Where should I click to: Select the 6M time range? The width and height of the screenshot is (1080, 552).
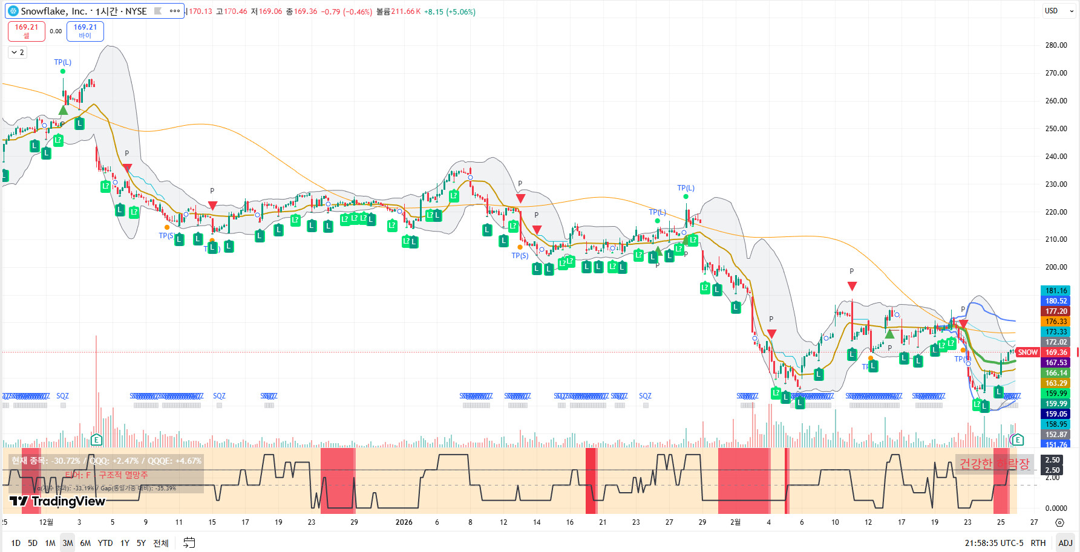pyautogui.click(x=85, y=543)
